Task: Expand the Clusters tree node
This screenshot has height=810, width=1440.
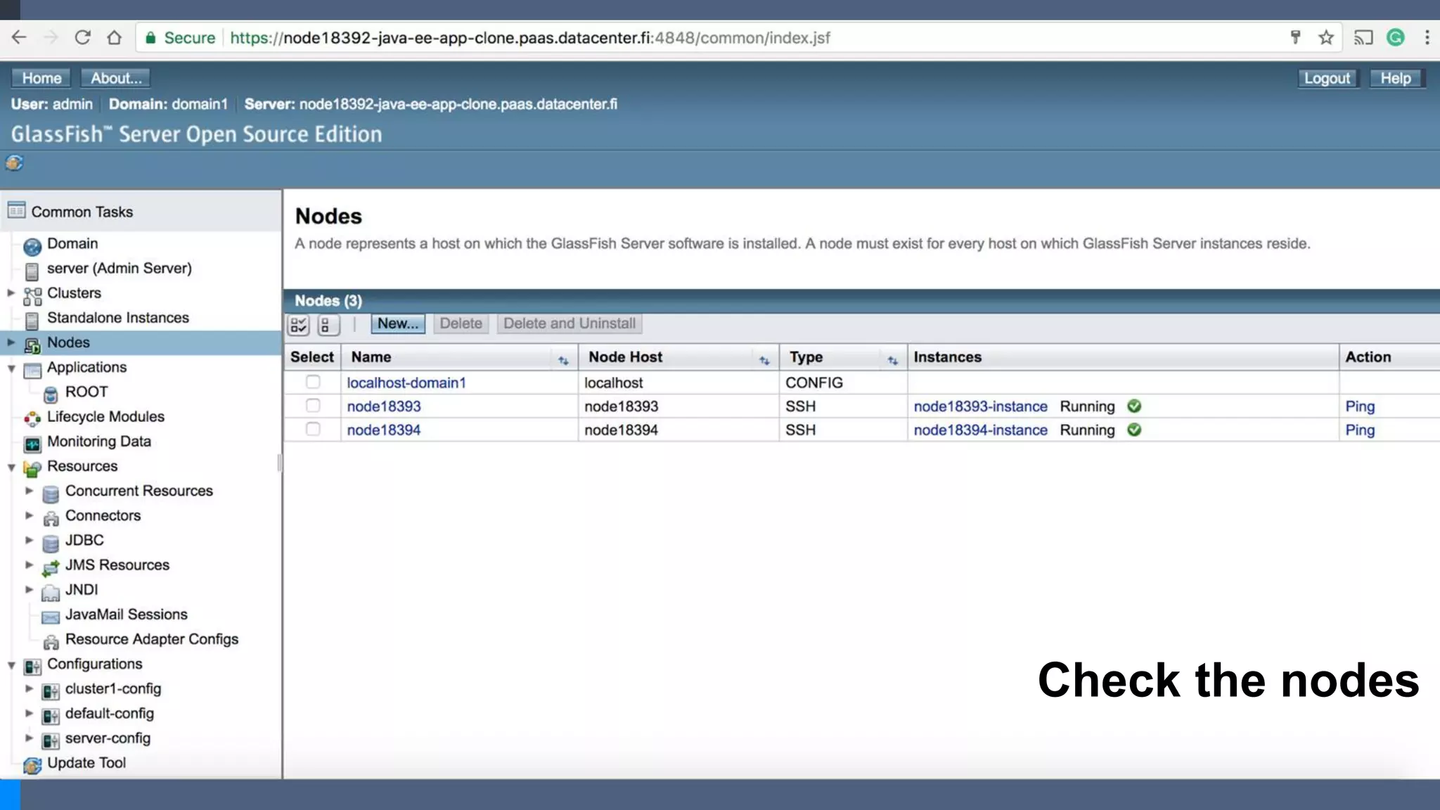Action: tap(11, 292)
